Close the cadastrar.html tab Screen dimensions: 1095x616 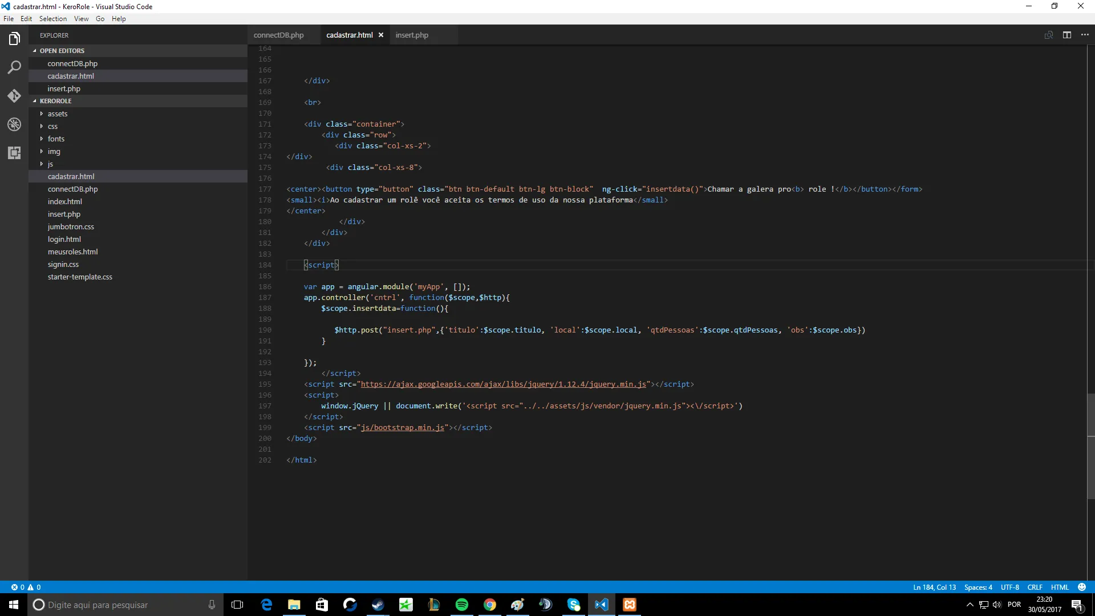pyautogui.click(x=381, y=35)
